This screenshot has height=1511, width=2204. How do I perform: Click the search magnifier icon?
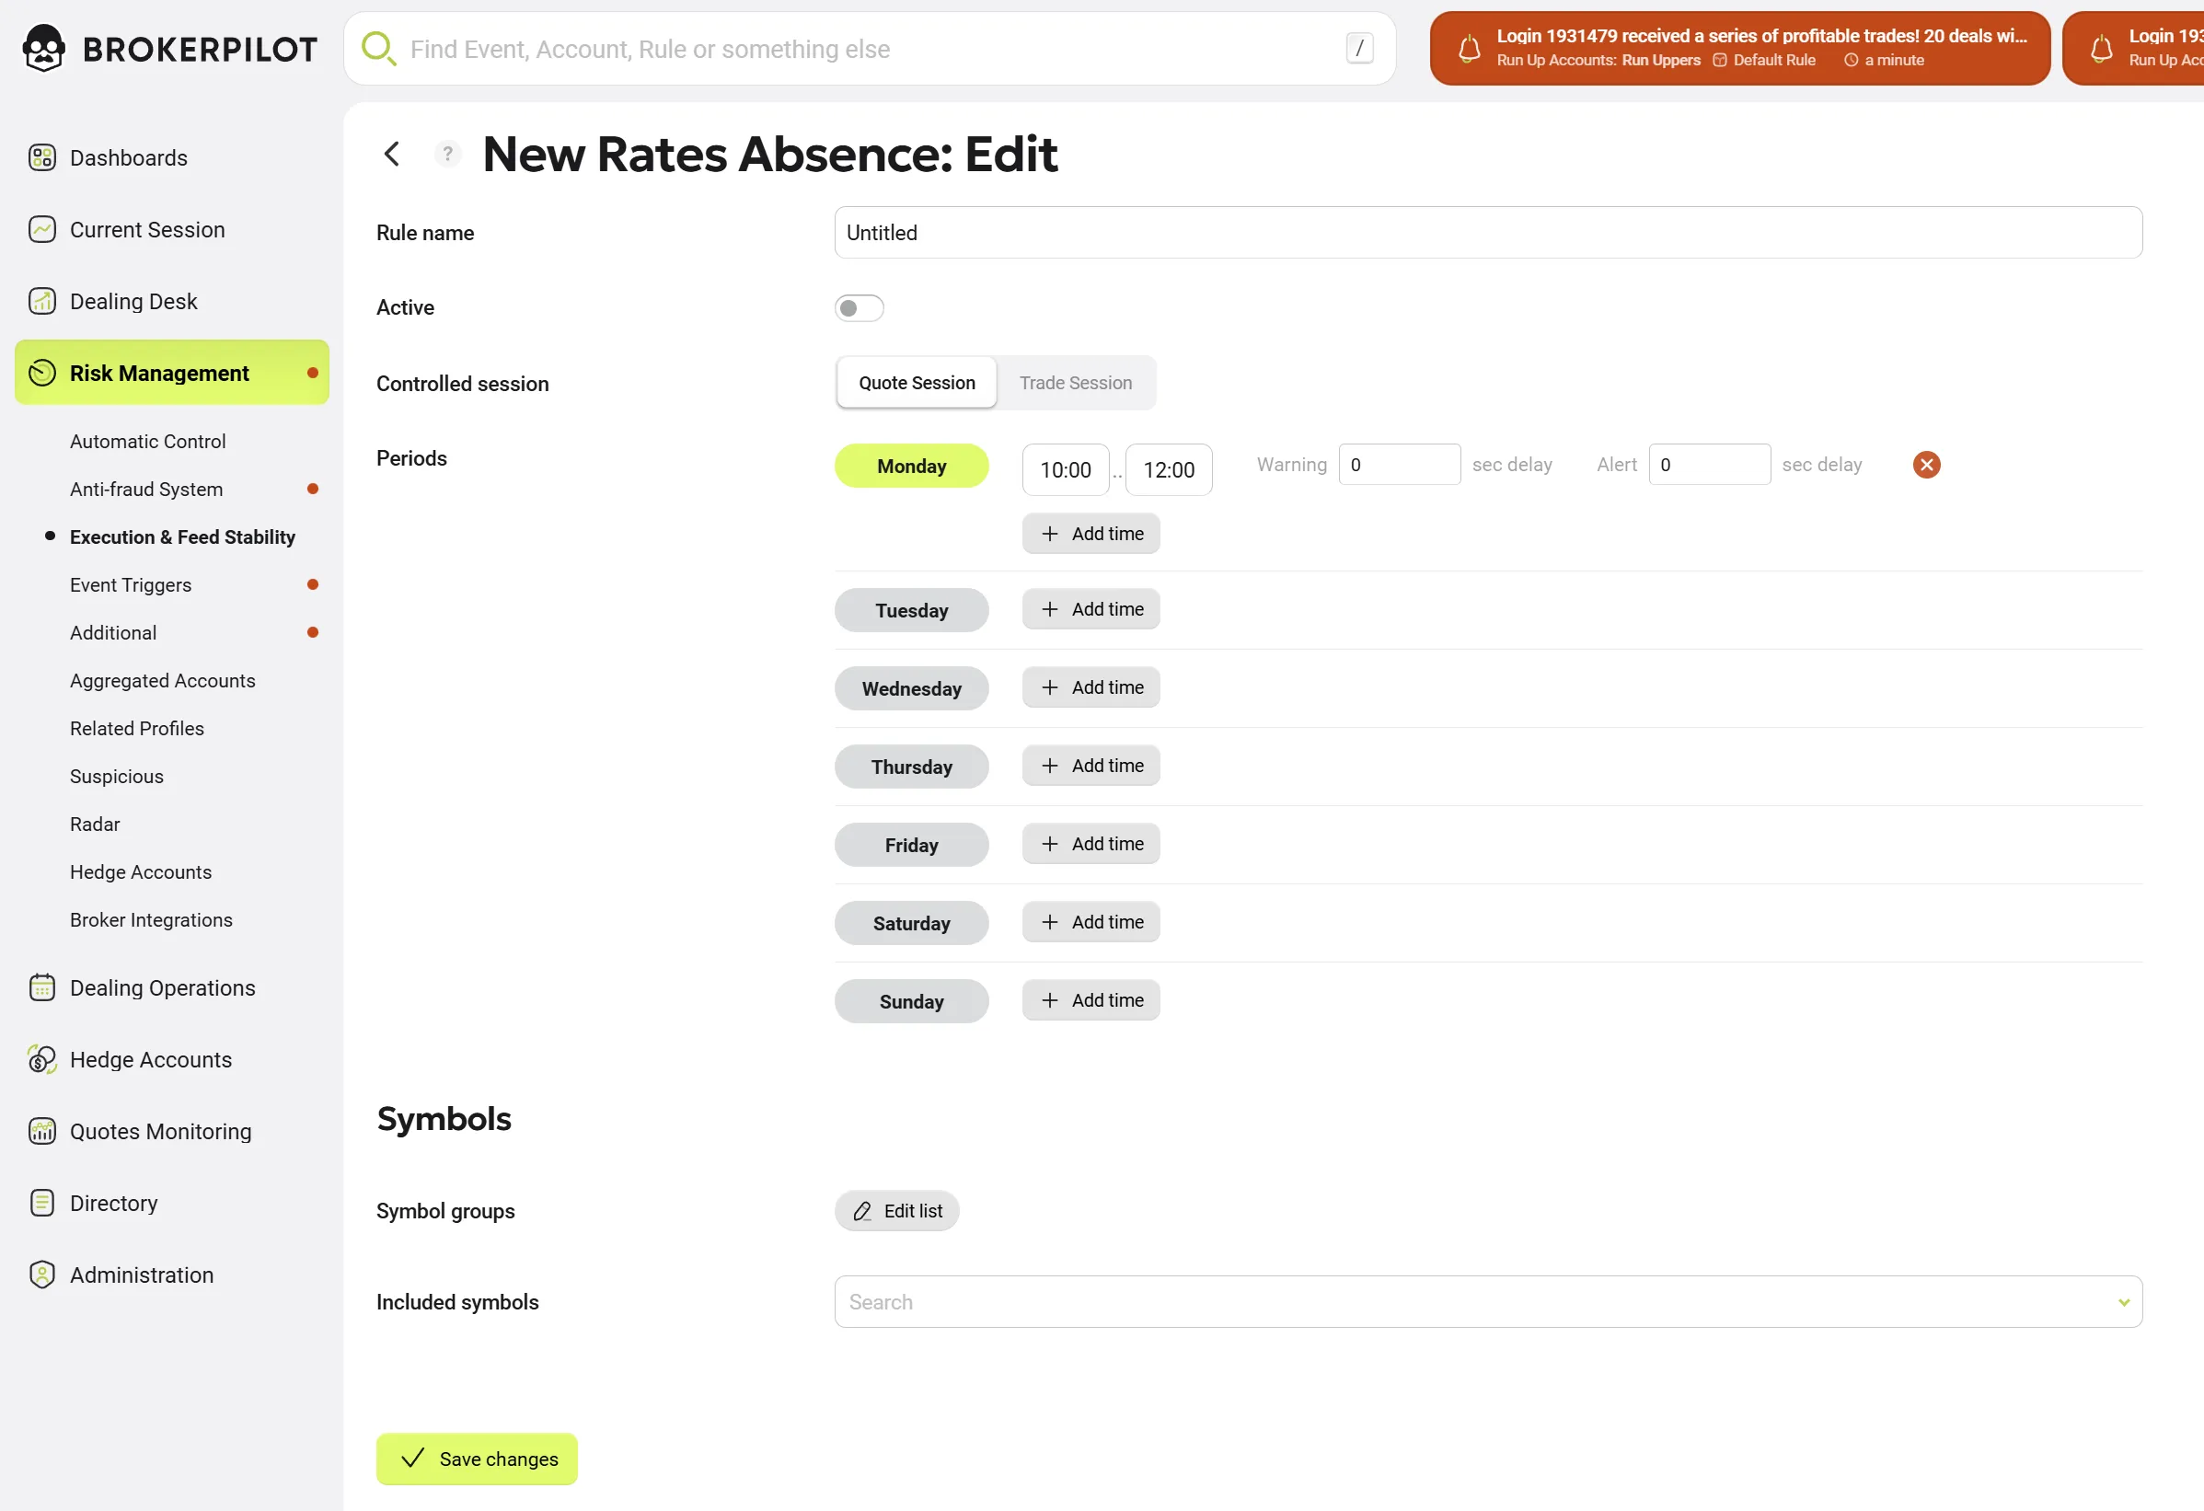(377, 49)
